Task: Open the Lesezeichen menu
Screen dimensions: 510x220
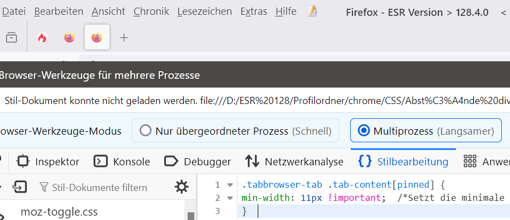Action: click(208, 11)
